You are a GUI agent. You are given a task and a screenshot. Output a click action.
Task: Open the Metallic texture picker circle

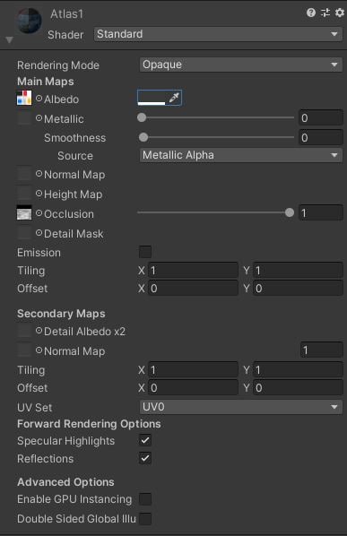[x=39, y=118]
